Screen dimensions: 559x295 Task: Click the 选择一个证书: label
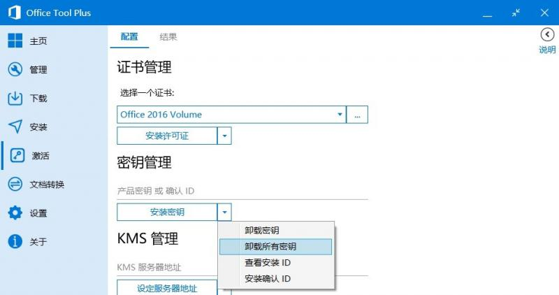click(147, 93)
